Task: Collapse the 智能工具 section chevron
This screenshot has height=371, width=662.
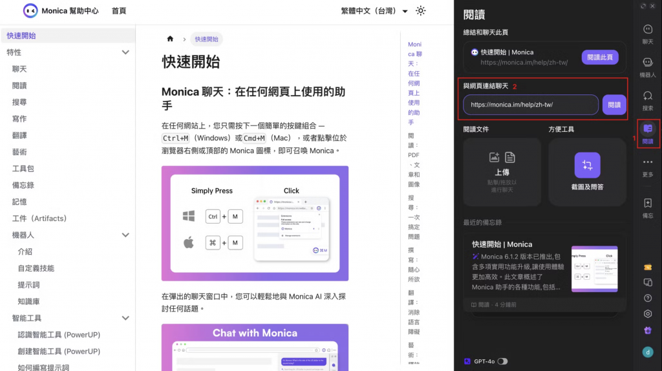Action: [125, 318]
